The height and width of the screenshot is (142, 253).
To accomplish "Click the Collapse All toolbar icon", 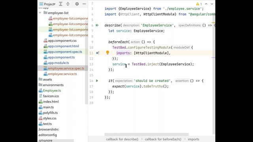I will tap(68, 4).
